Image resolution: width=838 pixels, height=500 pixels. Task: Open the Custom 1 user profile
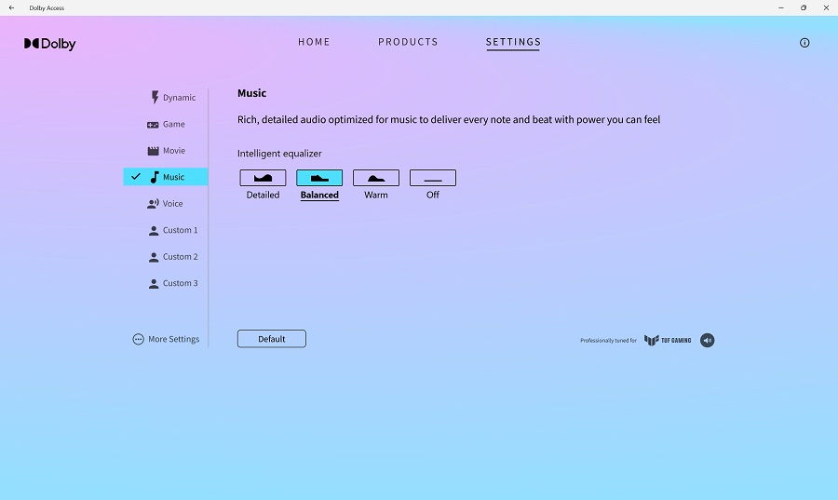173,230
